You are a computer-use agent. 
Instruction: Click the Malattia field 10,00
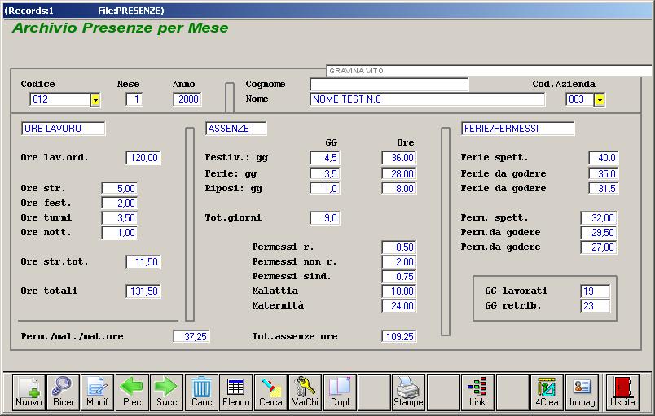(399, 291)
